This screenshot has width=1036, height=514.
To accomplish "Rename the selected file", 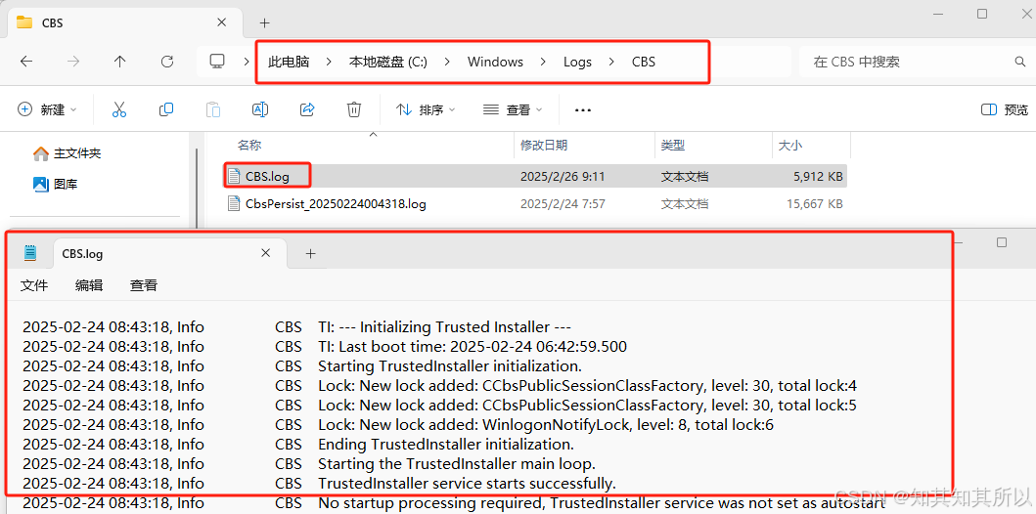I will pos(260,109).
